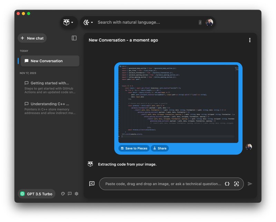Click the image-to-code extraction icon
The height and width of the screenshot is (222, 276).
(x=237, y=184)
